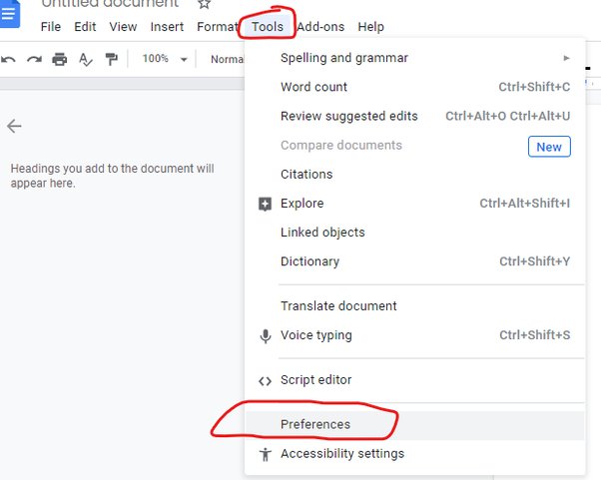This screenshot has height=480, width=601.
Task: Click the Google Docs home icon
Action: coord(10,13)
